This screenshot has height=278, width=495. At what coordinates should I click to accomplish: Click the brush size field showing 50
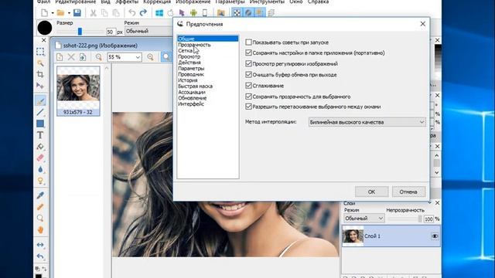(111, 32)
